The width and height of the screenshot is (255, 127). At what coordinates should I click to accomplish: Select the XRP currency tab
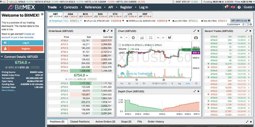(x=145, y=15)
